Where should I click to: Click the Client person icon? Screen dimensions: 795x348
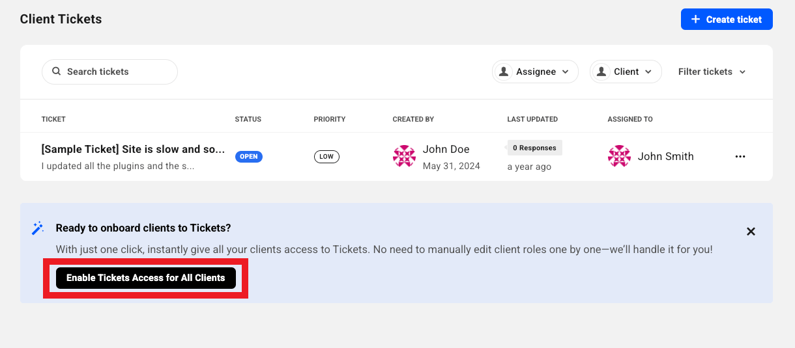pos(601,72)
